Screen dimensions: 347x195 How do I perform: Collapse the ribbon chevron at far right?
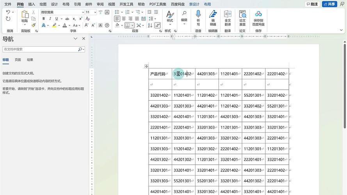click(341, 30)
